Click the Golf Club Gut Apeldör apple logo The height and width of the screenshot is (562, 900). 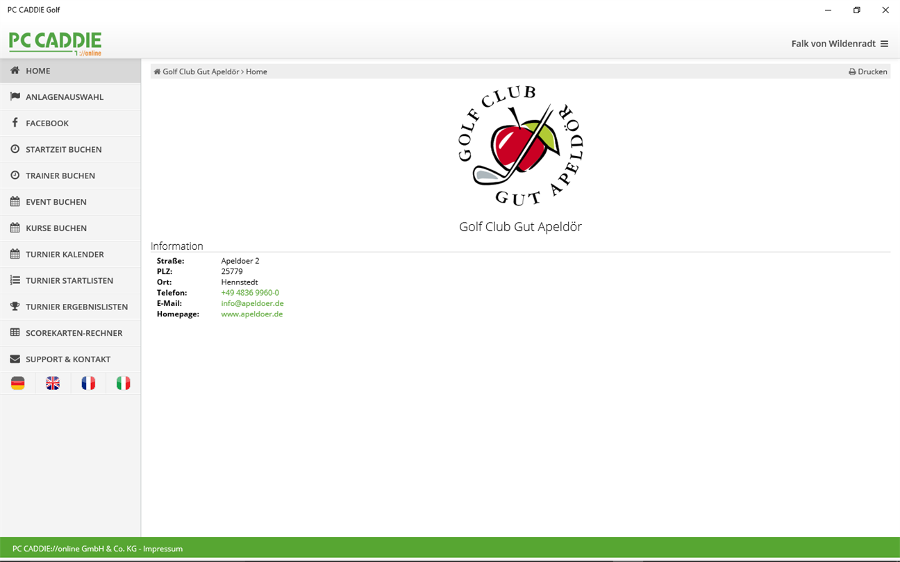pos(520,146)
